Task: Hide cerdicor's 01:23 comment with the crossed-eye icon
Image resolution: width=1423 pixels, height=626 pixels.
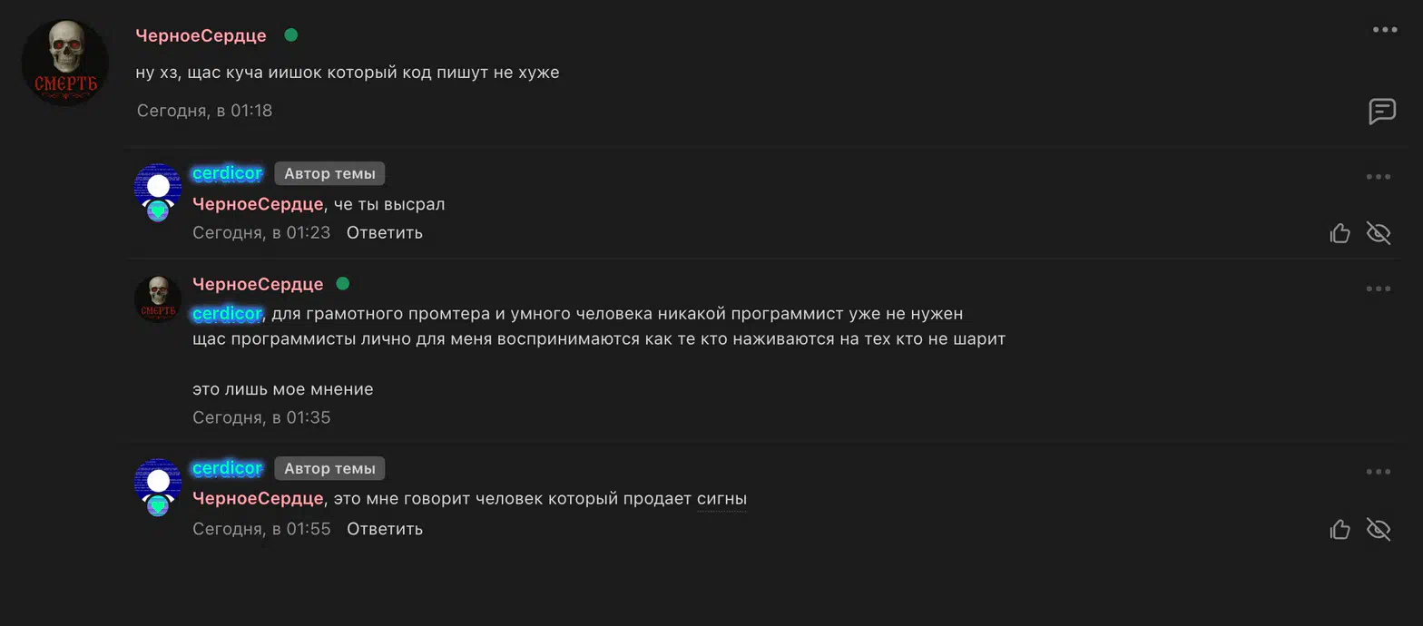Action: click(1378, 233)
